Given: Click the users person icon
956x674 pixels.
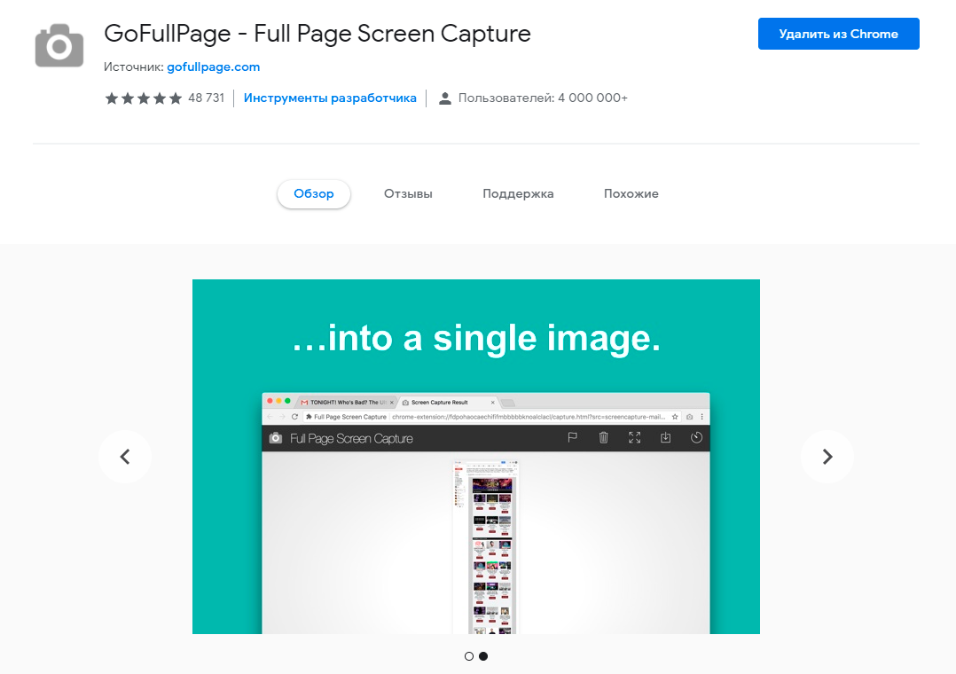Looking at the screenshot, I should [445, 98].
